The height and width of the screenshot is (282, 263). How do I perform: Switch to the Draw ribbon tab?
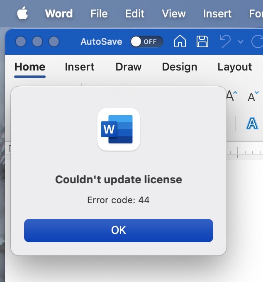tap(129, 67)
